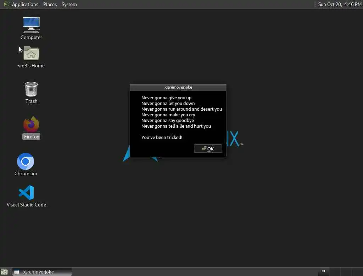Click 'Never gonna tell a lie and hurt you'

[x=176, y=126]
